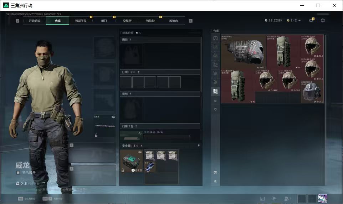Viewport: 343px width, 204px height.
Task: Click the lock icon below the melee weapon
Action: pos(96,135)
